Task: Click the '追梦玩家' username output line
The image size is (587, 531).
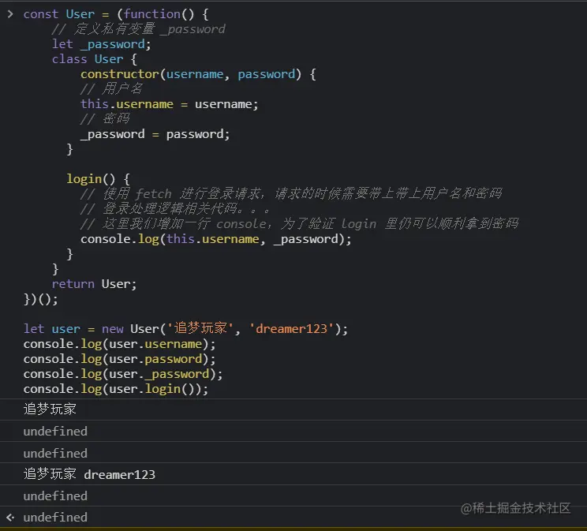Action: (x=50, y=409)
